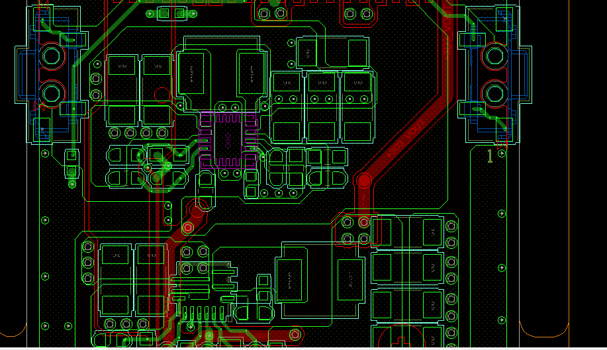Click the silkscreen "1" marker near the right connector
The width and height of the screenshot is (607, 350).
[490, 156]
